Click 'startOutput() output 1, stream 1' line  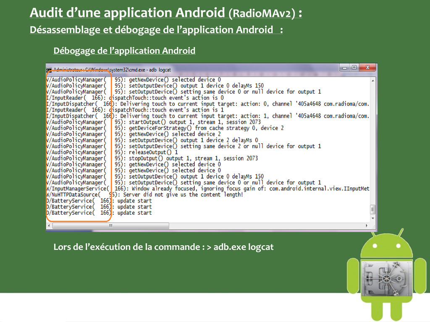153,122
